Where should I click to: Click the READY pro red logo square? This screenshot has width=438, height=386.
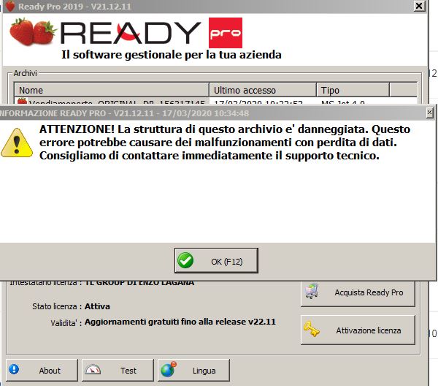pyautogui.click(x=226, y=33)
